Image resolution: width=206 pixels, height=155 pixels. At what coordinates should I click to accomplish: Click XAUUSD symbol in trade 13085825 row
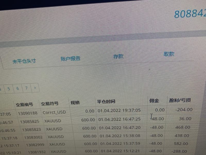(x=53, y=121)
